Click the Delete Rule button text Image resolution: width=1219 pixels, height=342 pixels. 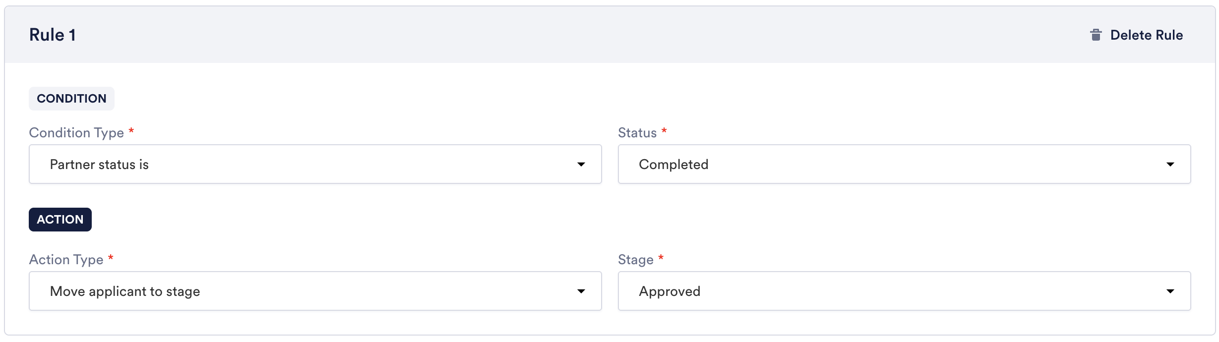pyautogui.click(x=1146, y=35)
